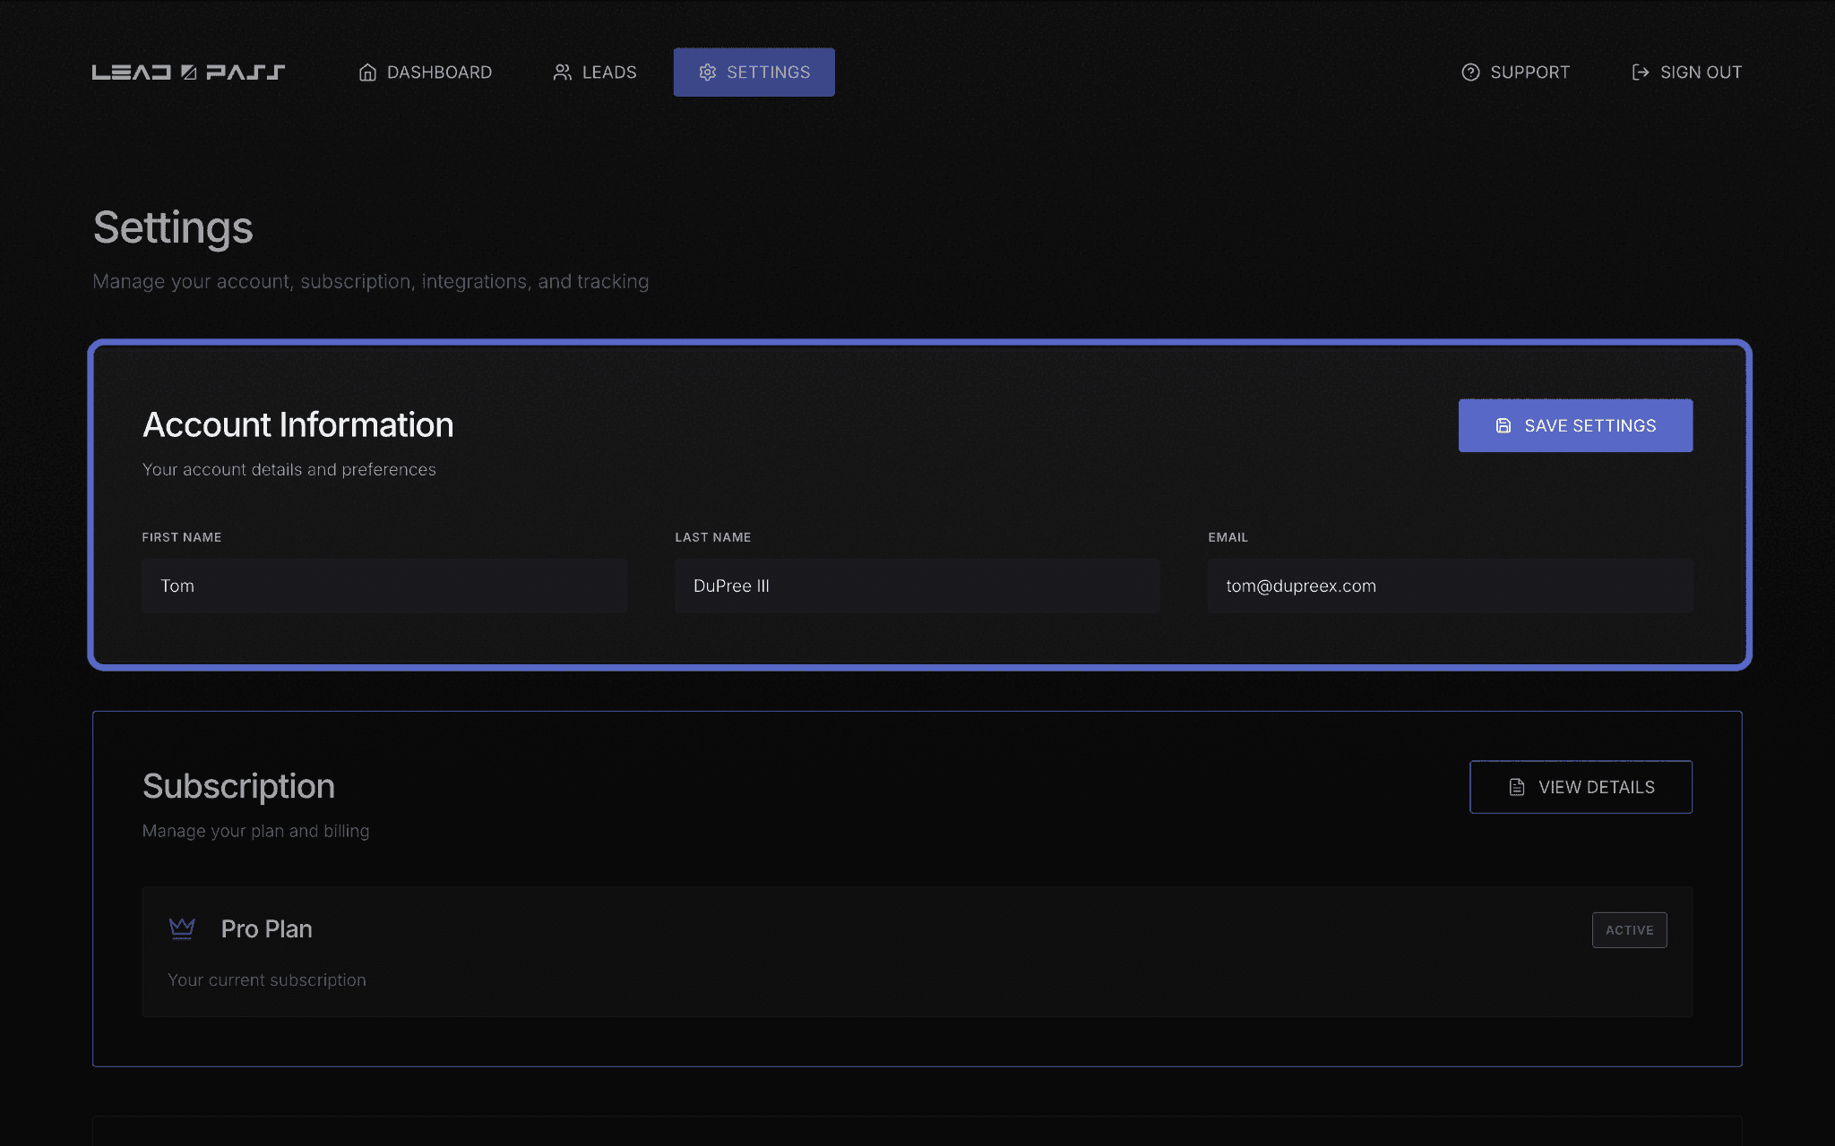
Task: Click the LeadPass logo
Action: tap(188, 72)
